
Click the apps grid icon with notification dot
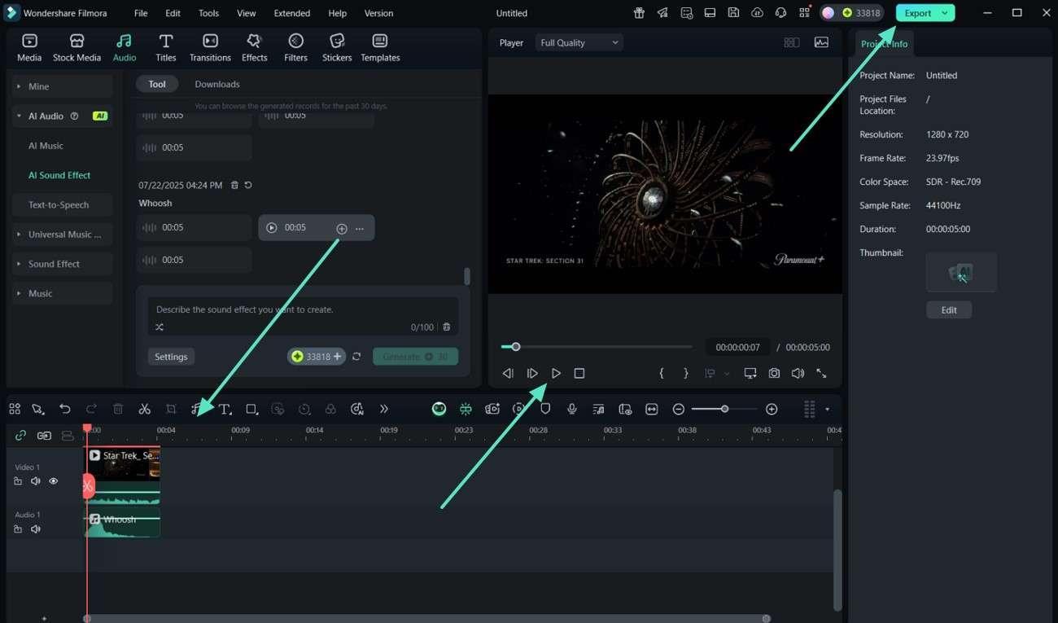[x=805, y=13]
